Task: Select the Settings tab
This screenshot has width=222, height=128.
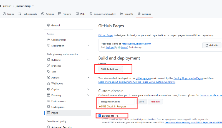Action: (x=144, y=14)
